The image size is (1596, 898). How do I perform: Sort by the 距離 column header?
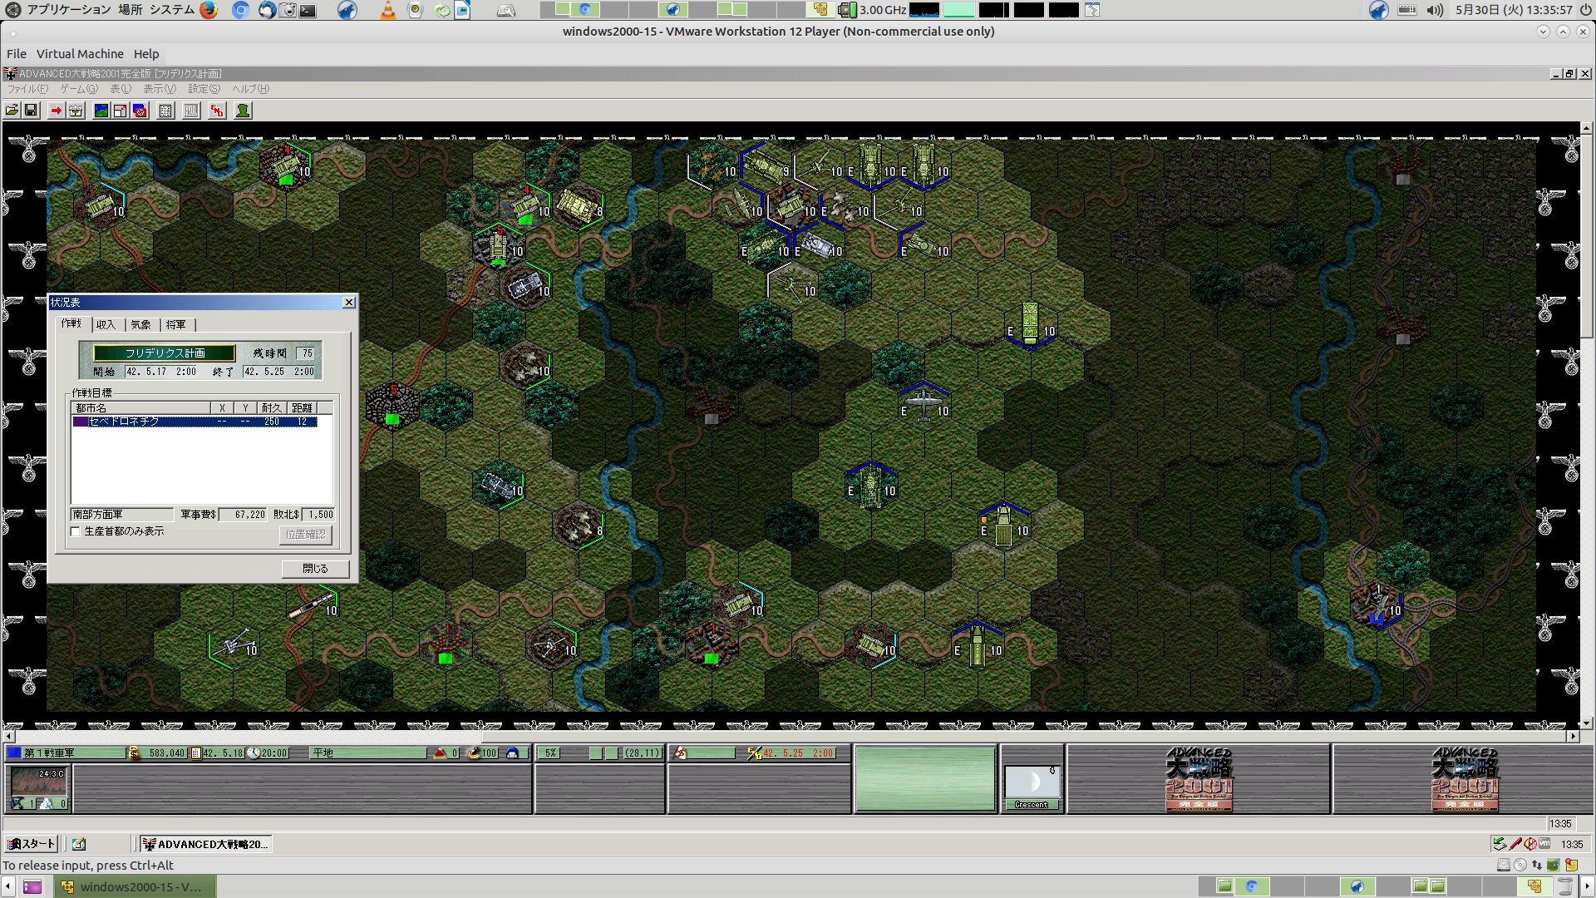pos(302,408)
